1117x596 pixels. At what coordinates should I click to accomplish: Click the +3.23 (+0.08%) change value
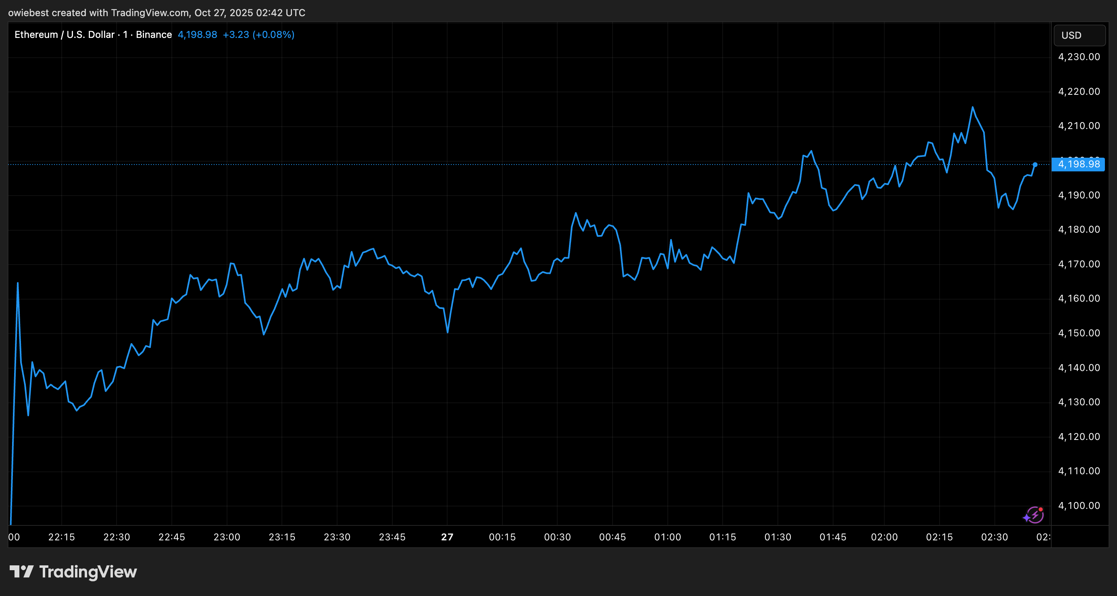(258, 35)
